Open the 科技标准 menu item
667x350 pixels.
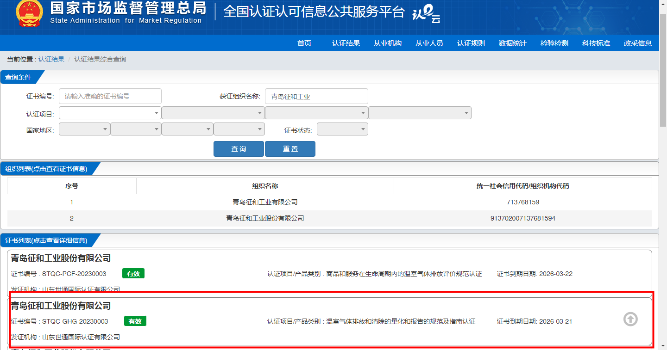(596, 43)
